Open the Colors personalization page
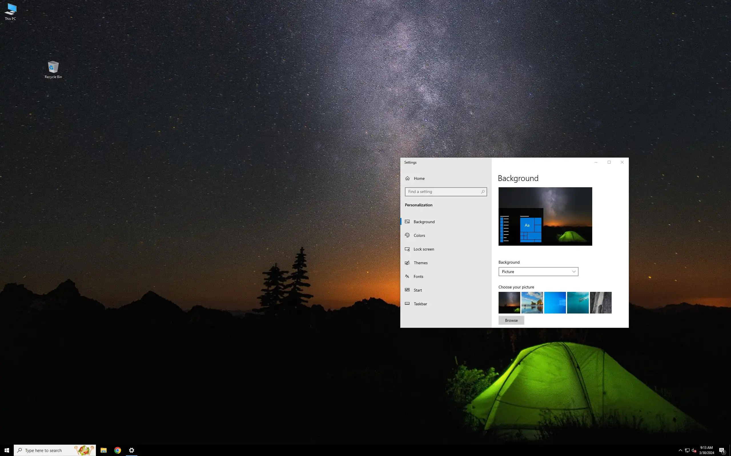This screenshot has height=456, width=731. 419,235
